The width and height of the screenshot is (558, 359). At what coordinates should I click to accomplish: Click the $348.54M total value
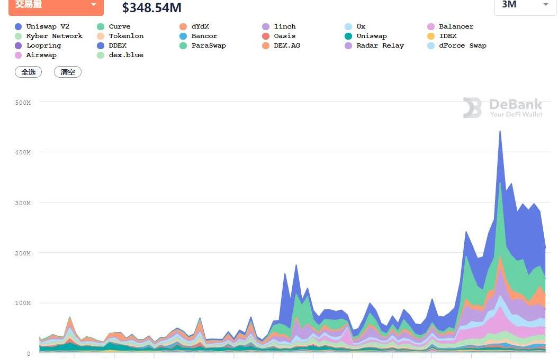pos(151,7)
